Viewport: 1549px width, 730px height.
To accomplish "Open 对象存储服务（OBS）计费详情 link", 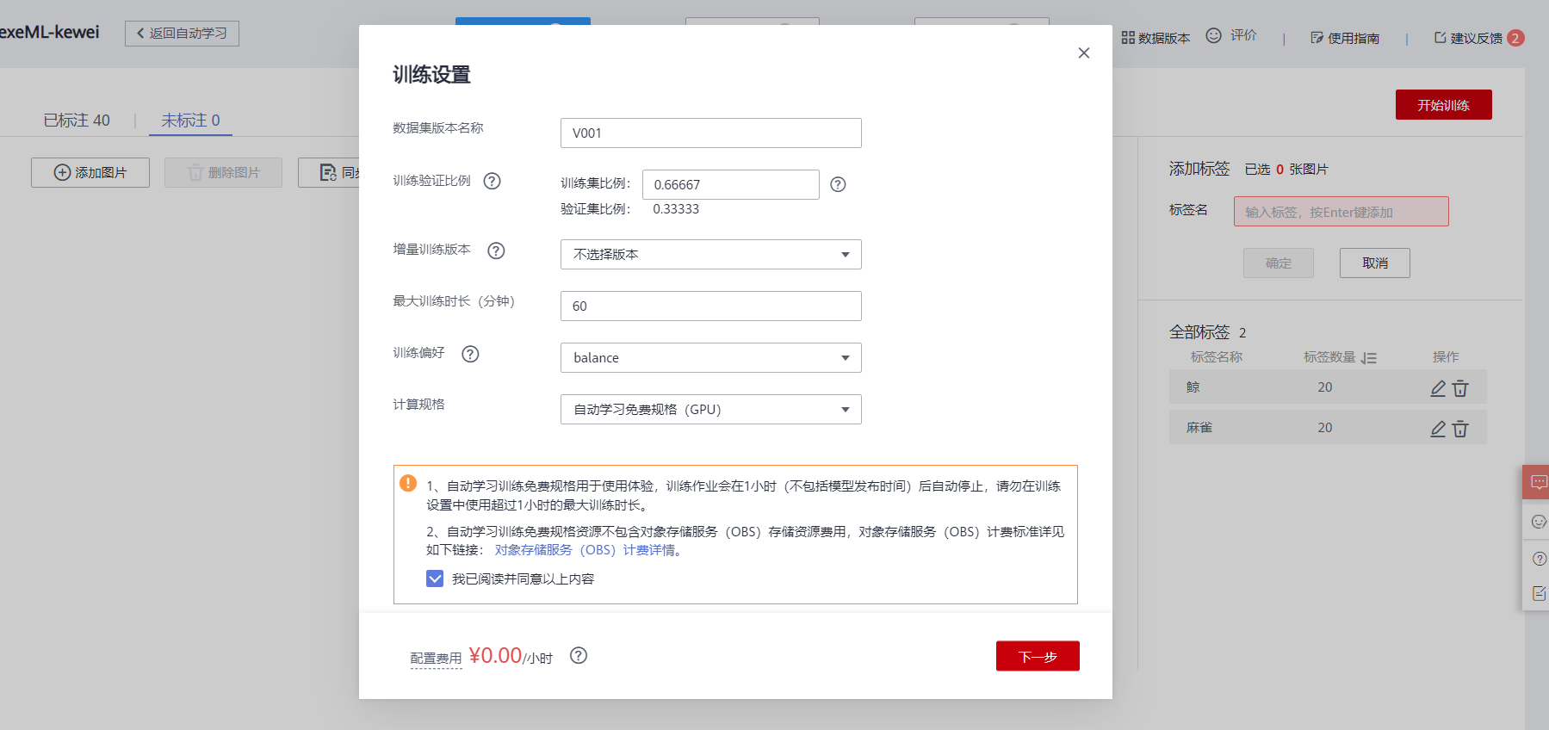I will [x=587, y=550].
